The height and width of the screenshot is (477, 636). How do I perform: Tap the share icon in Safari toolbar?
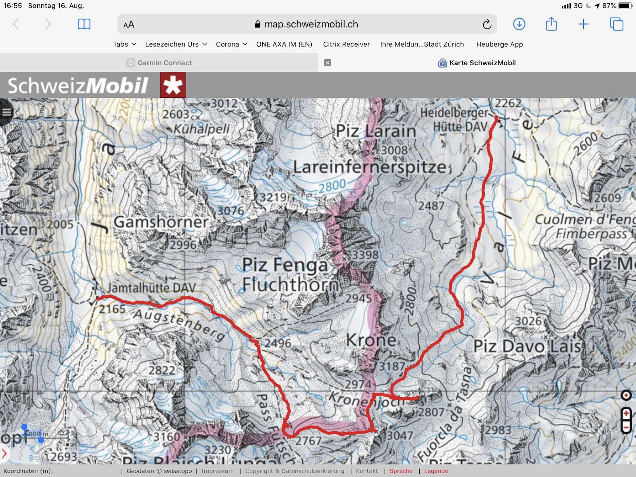[551, 24]
